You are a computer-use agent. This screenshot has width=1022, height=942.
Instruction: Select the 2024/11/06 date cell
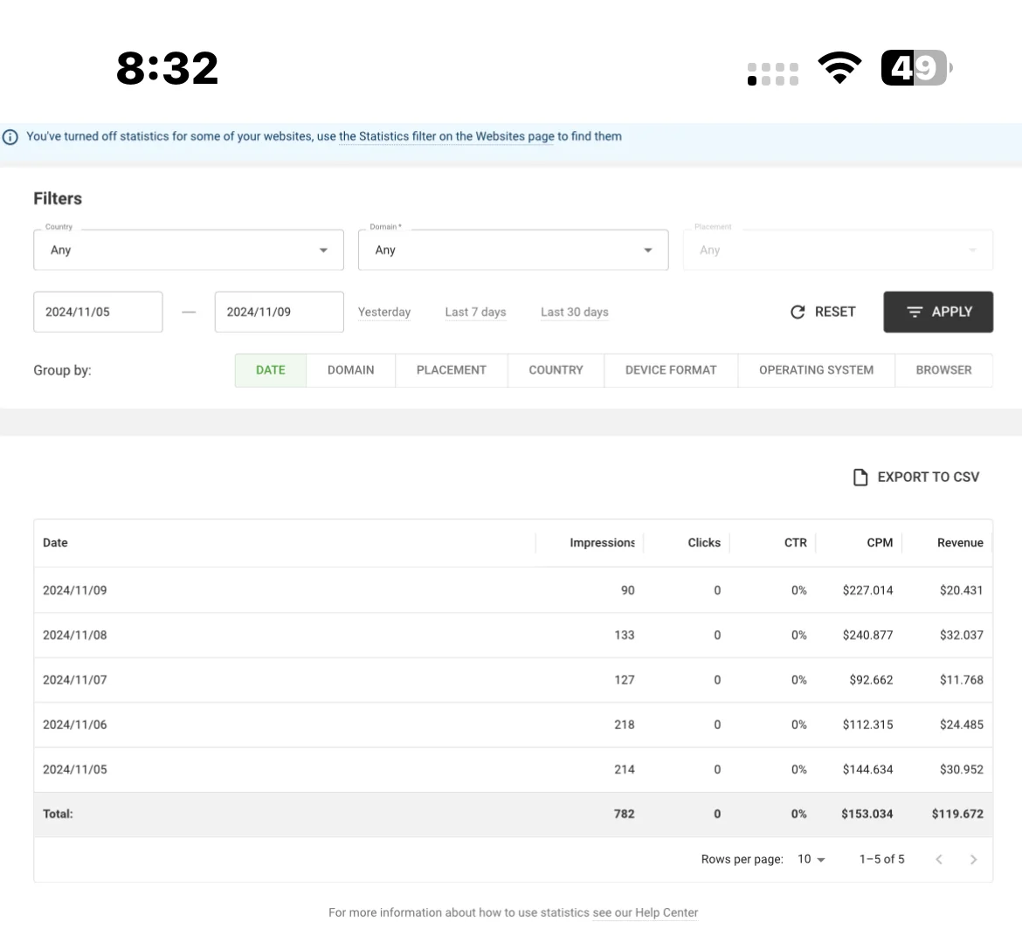(75, 725)
